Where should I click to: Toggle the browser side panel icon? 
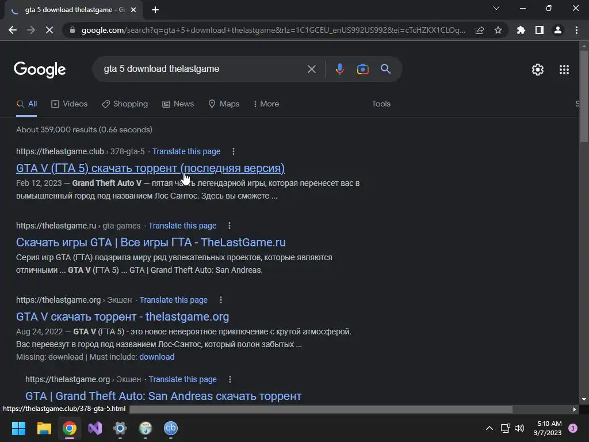pos(540,30)
